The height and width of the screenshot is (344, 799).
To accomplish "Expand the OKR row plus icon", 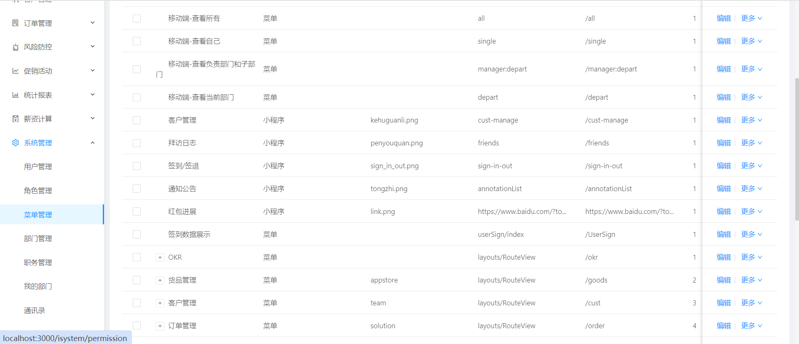I will click(160, 258).
